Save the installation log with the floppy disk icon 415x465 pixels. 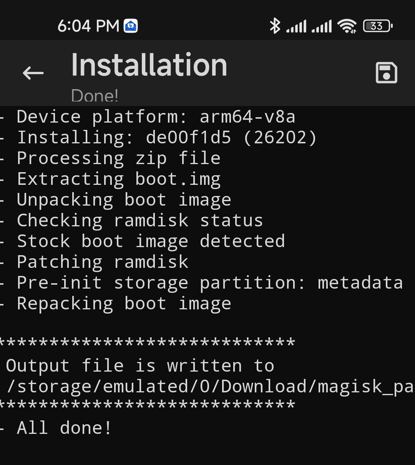click(x=386, y=72)
